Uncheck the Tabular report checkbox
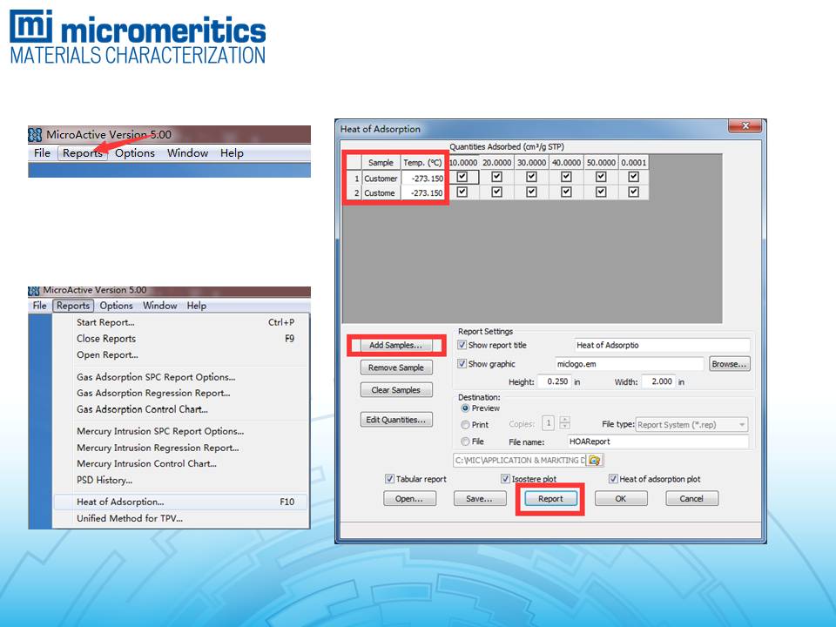 coord(389,479)
